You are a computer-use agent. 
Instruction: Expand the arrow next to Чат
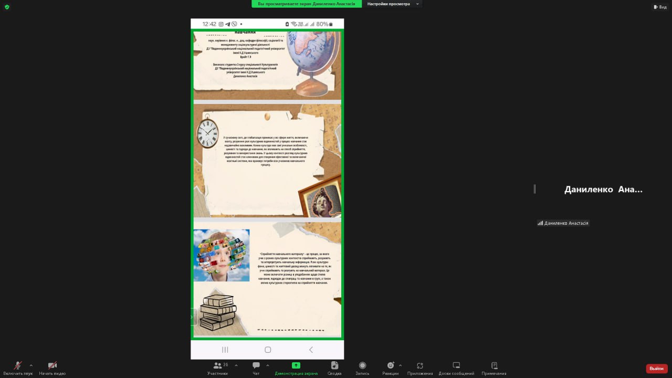pos(268,365)
